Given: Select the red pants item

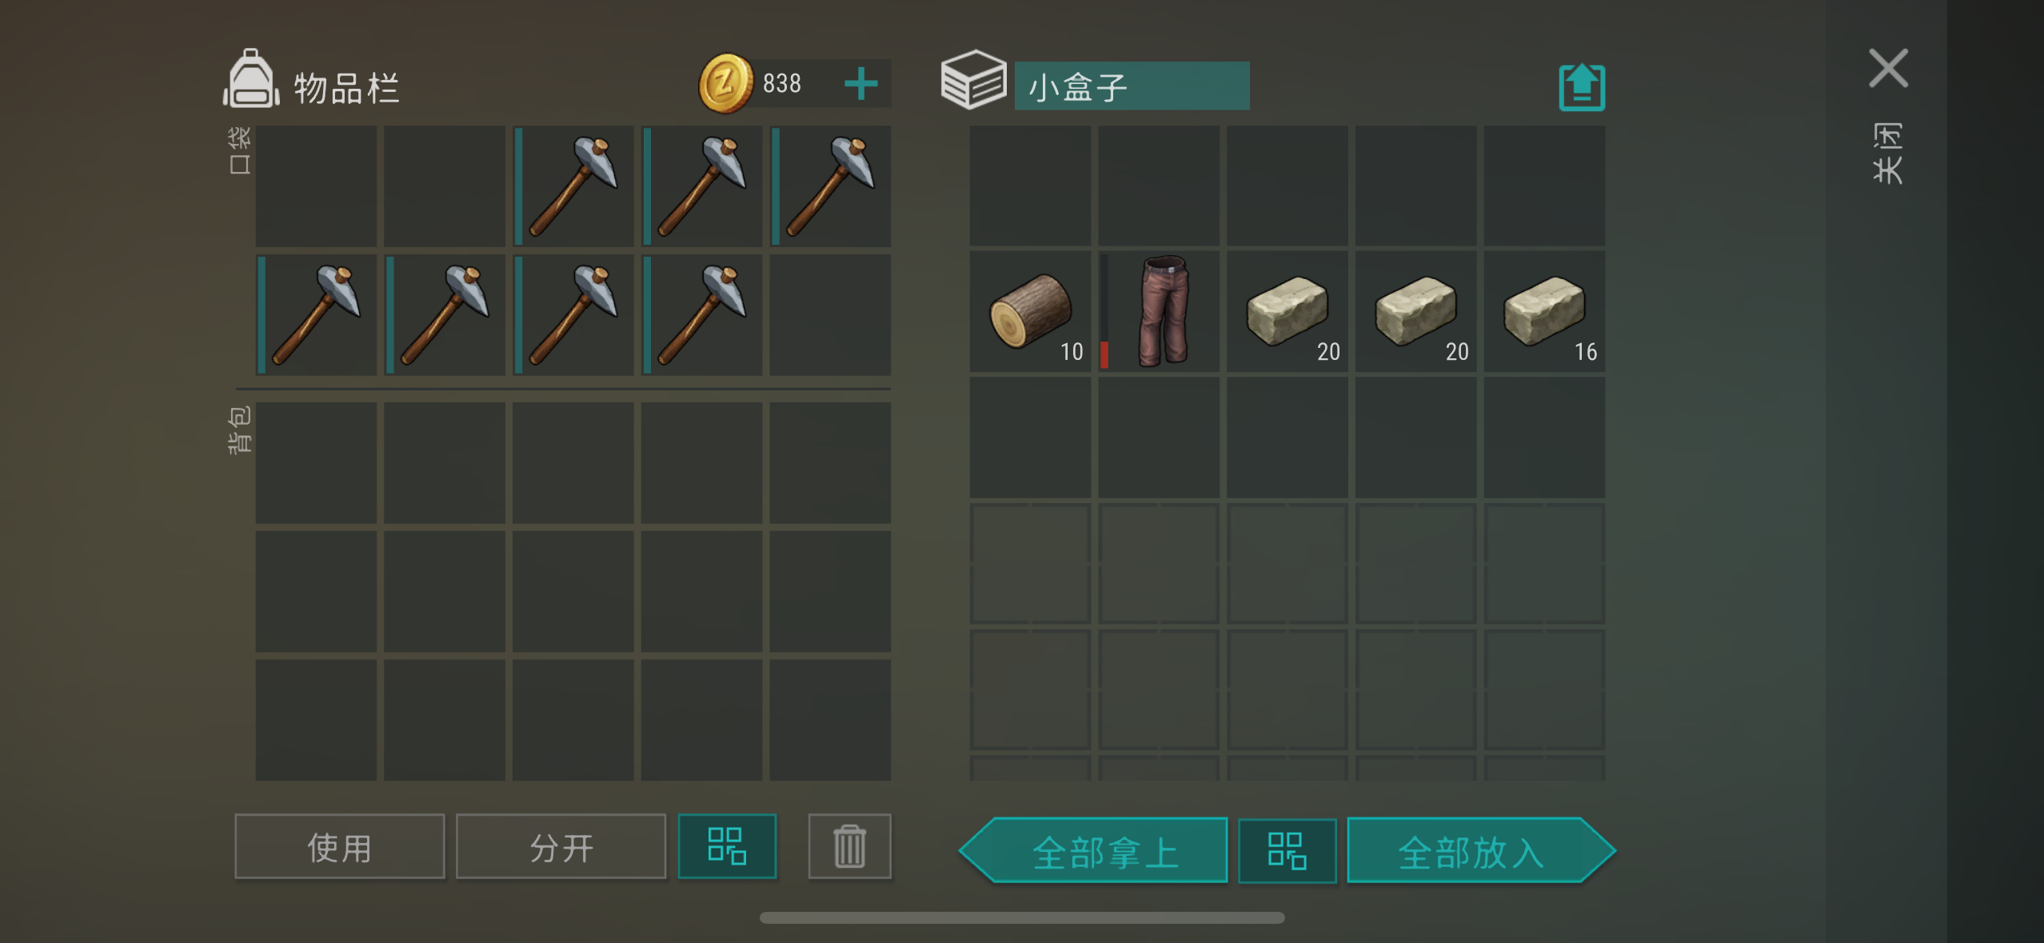Looking at the screenshot, I should pos(1159,312).
